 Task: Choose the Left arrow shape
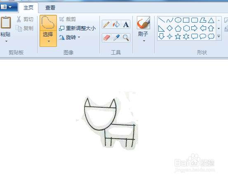point(203,28)
